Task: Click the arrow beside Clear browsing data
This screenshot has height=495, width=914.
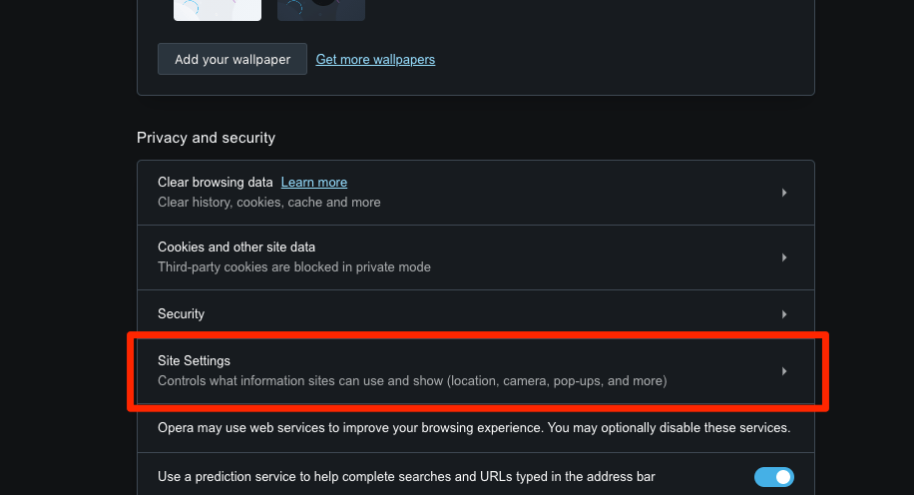Action: pyautogui.click(x=784, y=193)
